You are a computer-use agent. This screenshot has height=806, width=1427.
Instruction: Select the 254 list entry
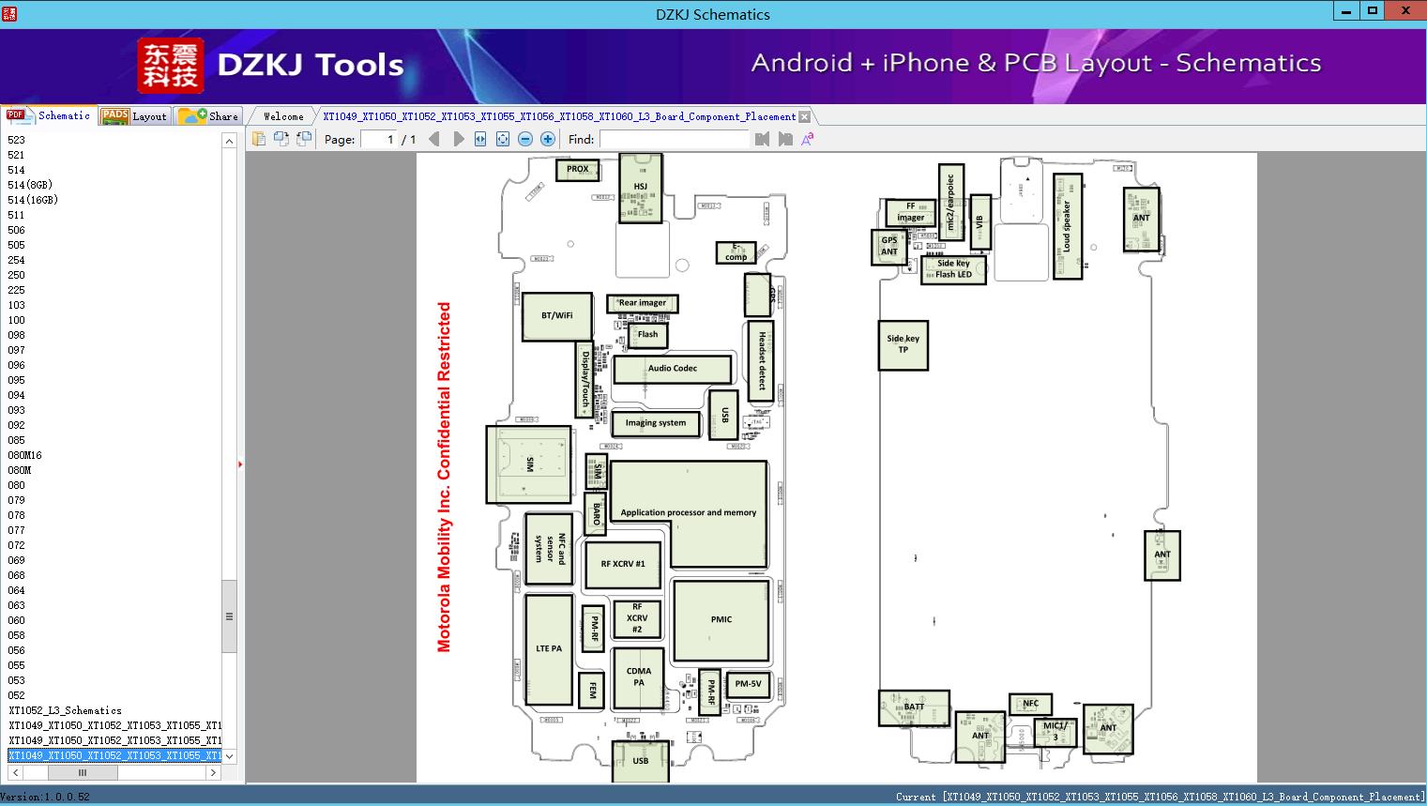coord(16,260)
